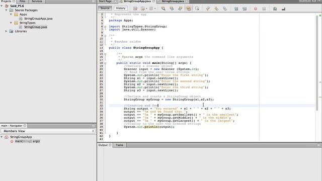The image size is (322, 181).
Task: Click the 'package Apps;' code line
Action: click(121, 20)
